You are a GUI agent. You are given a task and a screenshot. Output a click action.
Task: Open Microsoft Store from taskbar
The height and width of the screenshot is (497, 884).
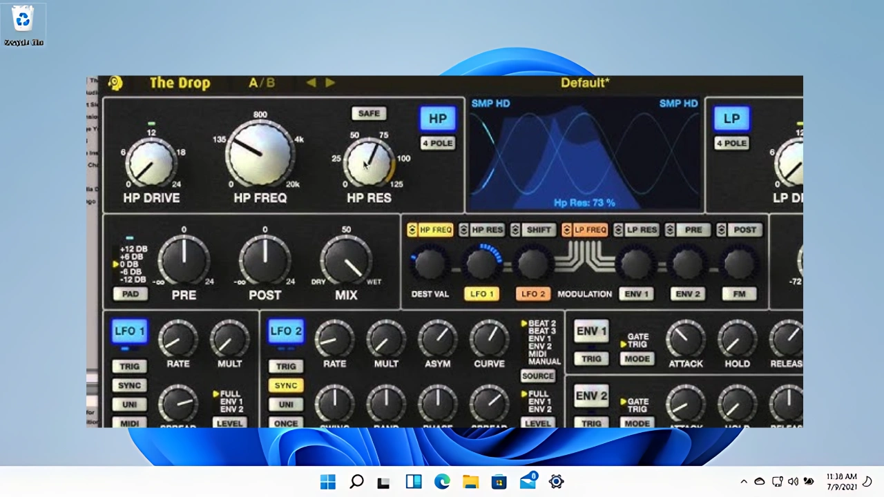click(499, 482)
